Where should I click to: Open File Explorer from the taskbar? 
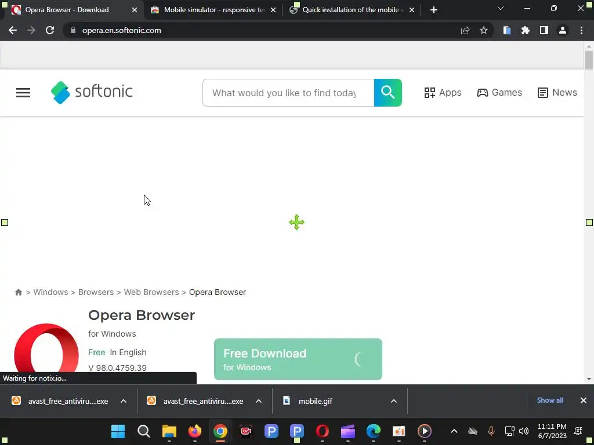click(x=169, y=431)
